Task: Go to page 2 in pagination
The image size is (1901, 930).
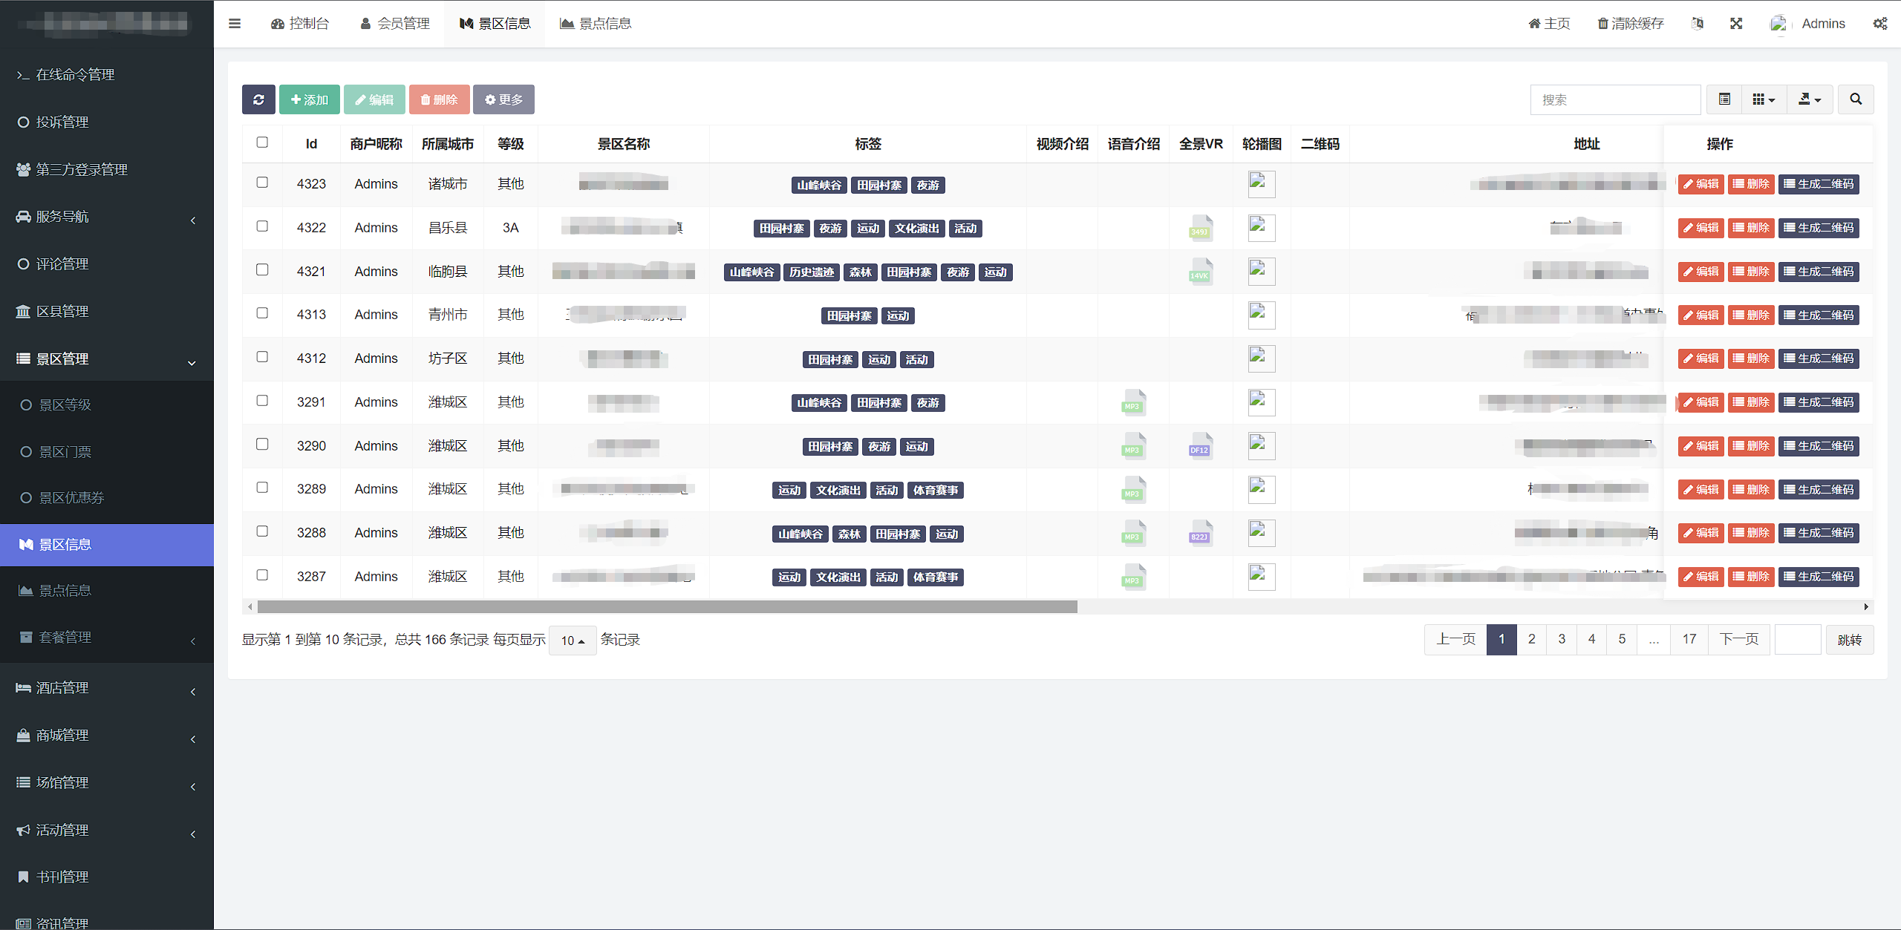Action: [1531, 640]
